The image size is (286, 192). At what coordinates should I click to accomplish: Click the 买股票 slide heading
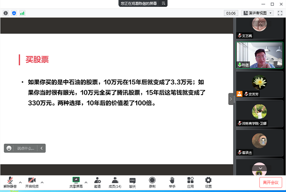tap(37, 59)
